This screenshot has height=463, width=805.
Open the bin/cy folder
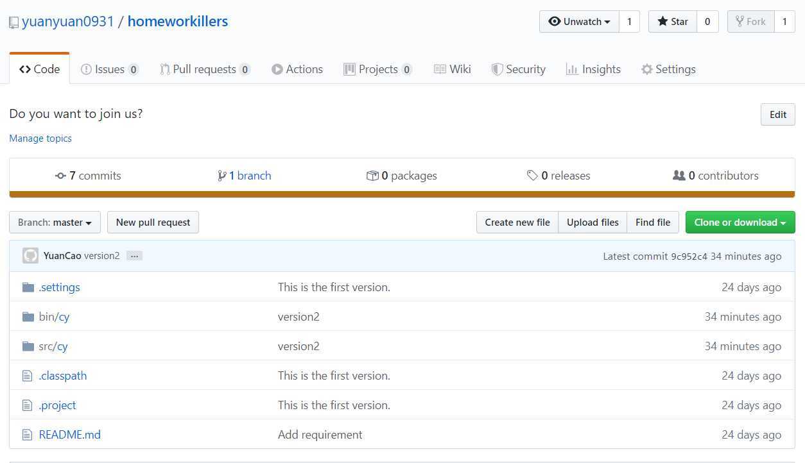[x=54, y=317]
